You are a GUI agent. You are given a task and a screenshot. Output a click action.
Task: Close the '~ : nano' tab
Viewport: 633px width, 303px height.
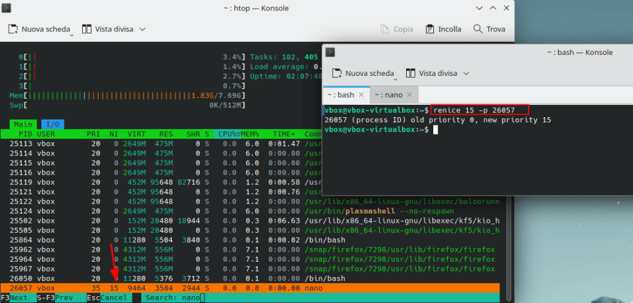click(410, 95)
